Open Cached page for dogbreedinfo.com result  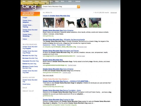click(x=81, y=56)
